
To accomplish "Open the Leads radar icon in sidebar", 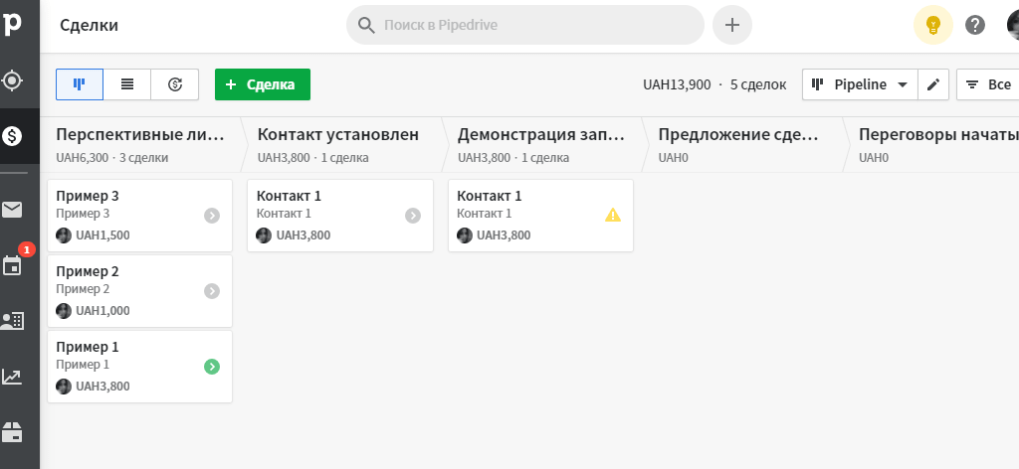I will point(12,80).
